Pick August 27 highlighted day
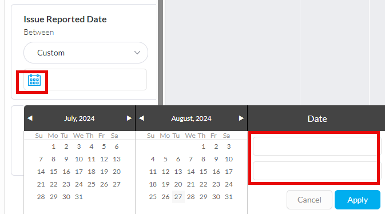 (x=178, y=197)
